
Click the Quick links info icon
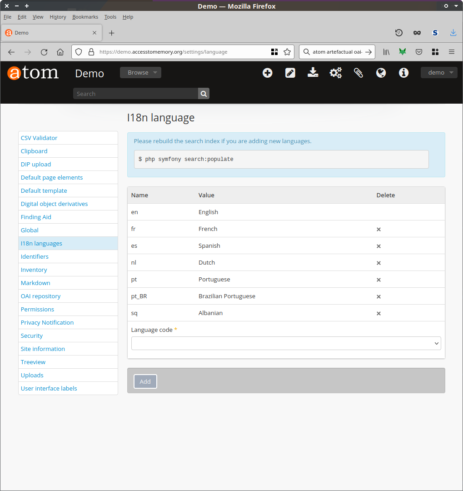404,73
